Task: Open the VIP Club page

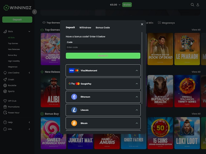Action: tap(12, 101)
